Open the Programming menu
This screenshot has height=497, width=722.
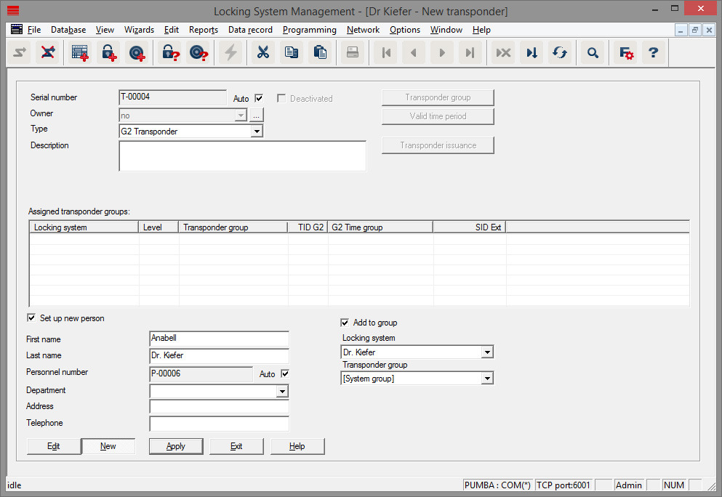[x=309, y=30]
